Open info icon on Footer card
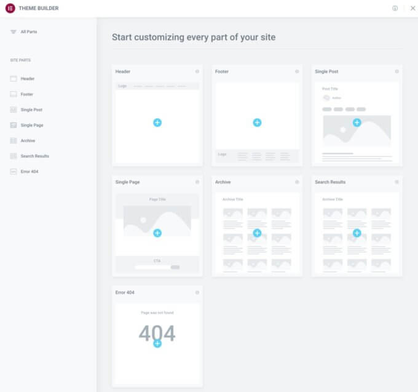This screenshot has width=418, height=392. [x=297, y=71]
